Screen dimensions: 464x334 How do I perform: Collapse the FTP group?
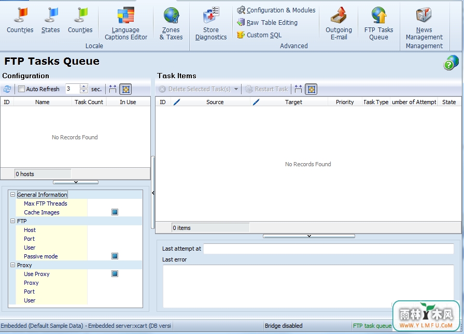coord(13,221)
